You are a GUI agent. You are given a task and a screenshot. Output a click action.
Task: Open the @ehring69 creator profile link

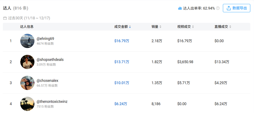[x=45, y=39]
